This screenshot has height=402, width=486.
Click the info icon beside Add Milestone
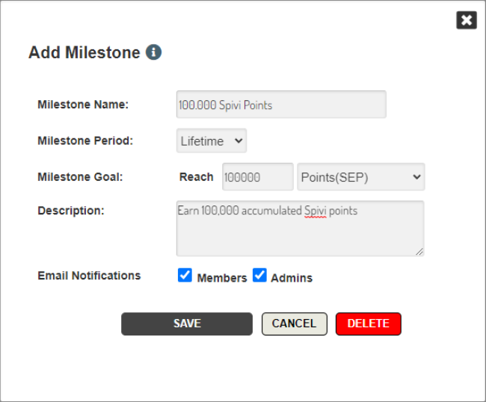(x=154, y=52)
